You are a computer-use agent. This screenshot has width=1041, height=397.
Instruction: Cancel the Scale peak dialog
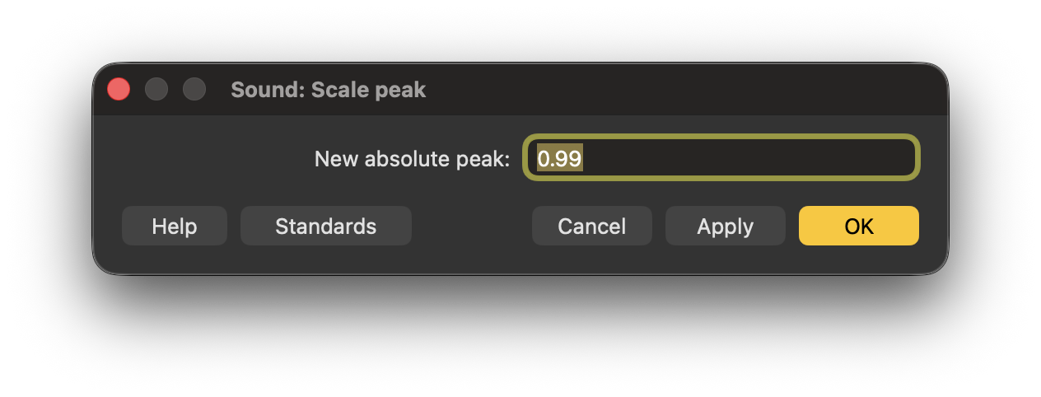[591, 226]
